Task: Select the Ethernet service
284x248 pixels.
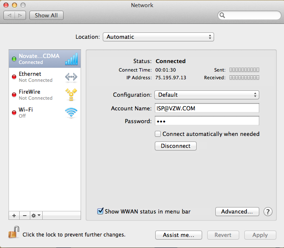Action: click(45, 77)
